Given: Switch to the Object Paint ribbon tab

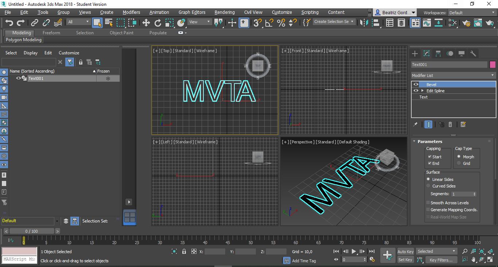Looking at the screenshot, I should pyautogui.click(x=122, y=32).
